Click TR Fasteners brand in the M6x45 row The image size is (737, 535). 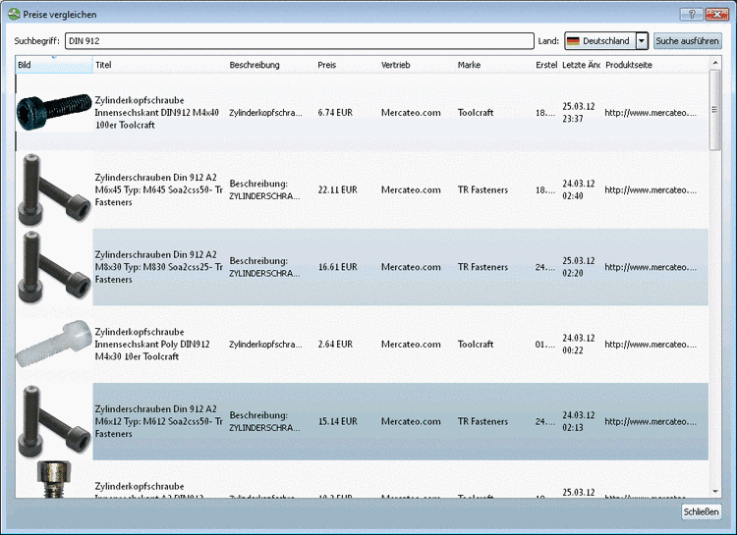(x=482, y=189)
